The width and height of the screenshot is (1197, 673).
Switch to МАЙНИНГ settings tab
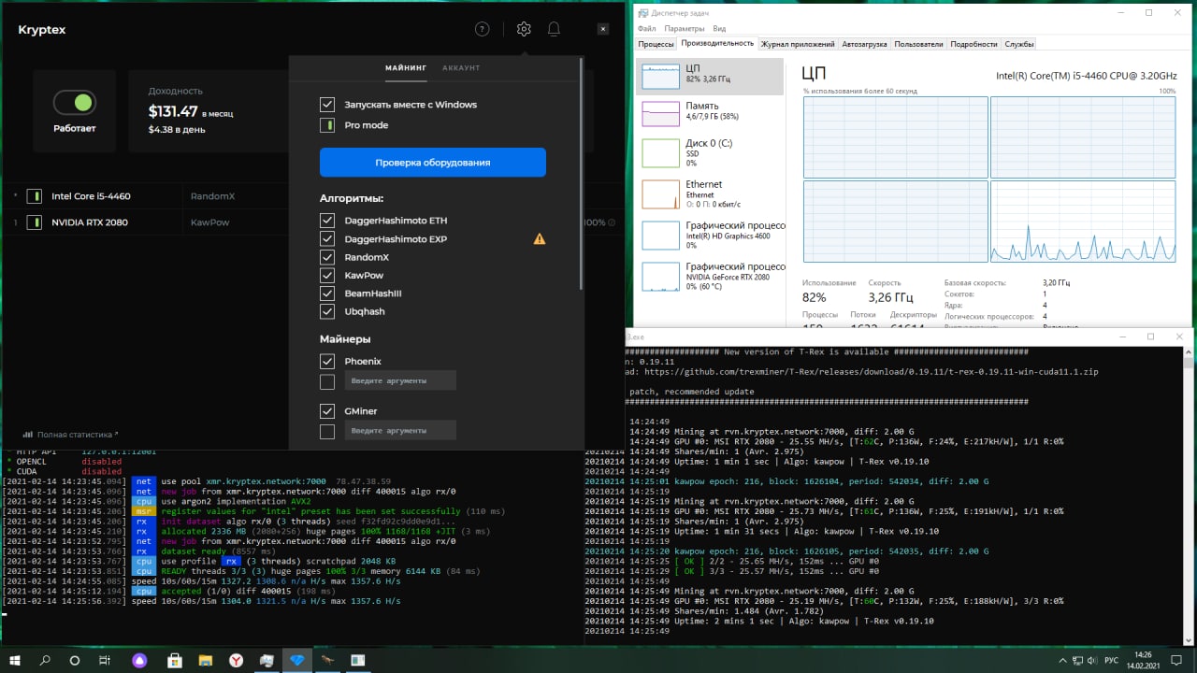pyautogui.click(x=406, y=68)
